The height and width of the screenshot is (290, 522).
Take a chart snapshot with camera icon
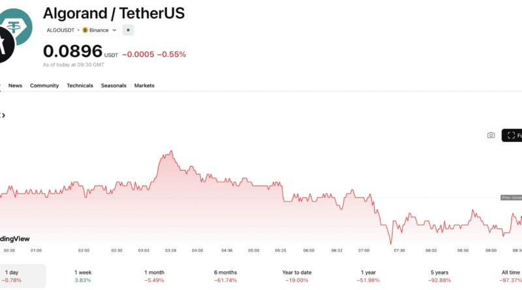pos(491,136)
